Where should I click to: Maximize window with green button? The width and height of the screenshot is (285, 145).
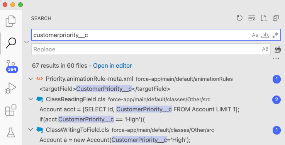(x=20, y=5)
